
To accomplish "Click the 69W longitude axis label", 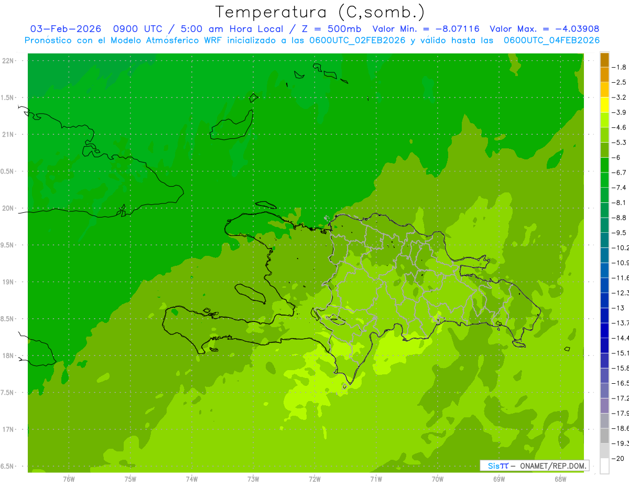I will pyautogui.click(x=499, y=479).
